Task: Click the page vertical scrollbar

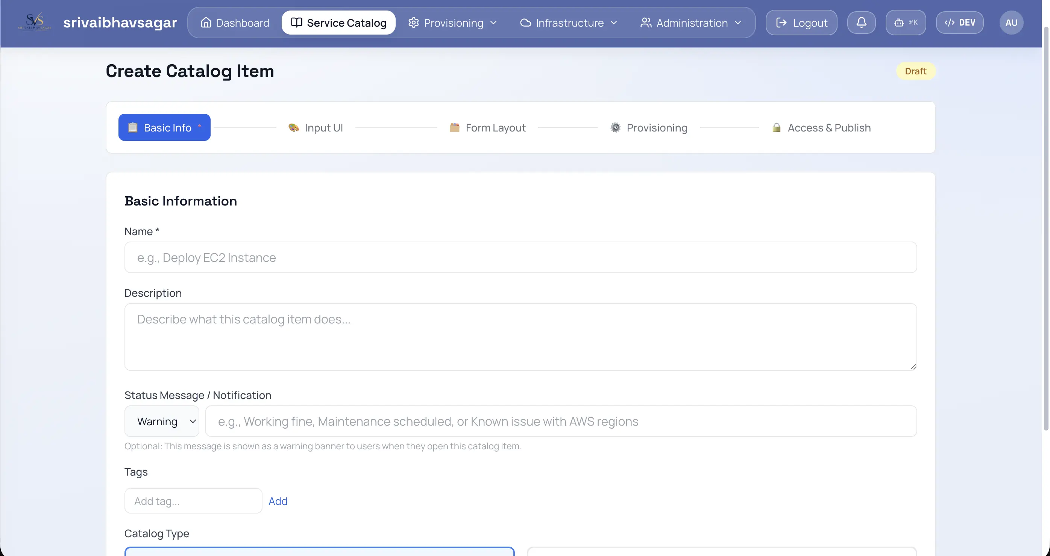Action: click(x=1046, y=228)
